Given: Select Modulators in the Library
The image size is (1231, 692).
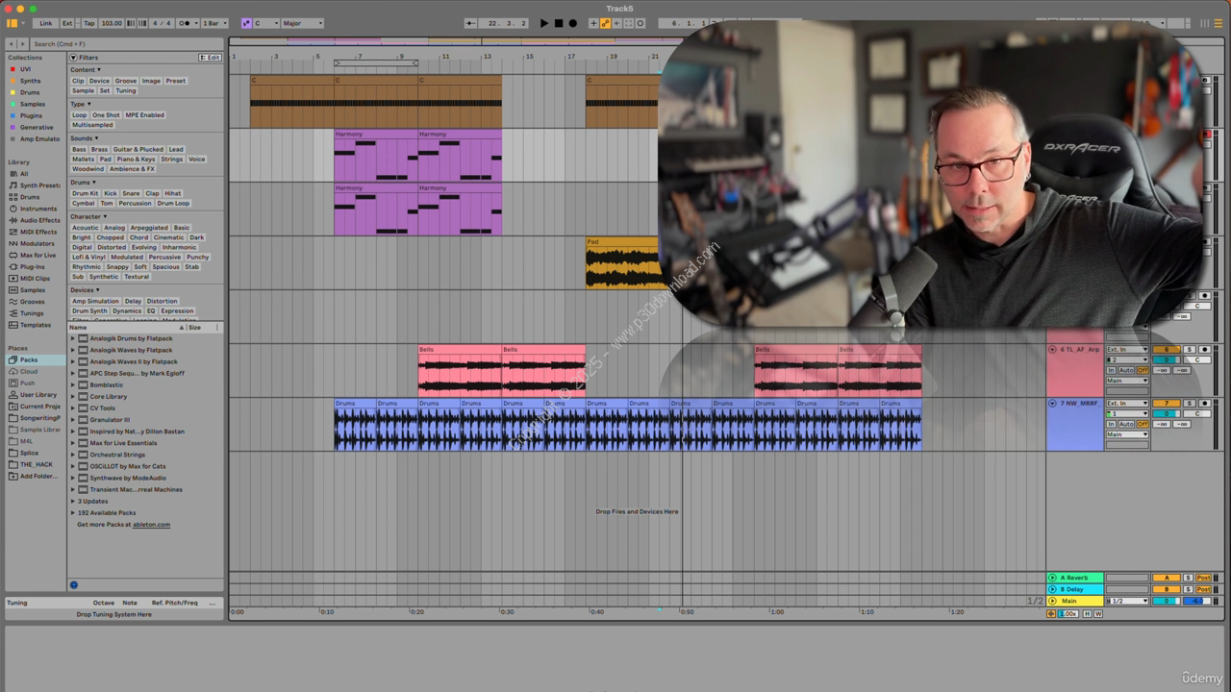Looking at the screenshot, I should click(x=37, y=243).
